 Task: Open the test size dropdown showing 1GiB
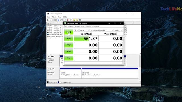[84, 30]
